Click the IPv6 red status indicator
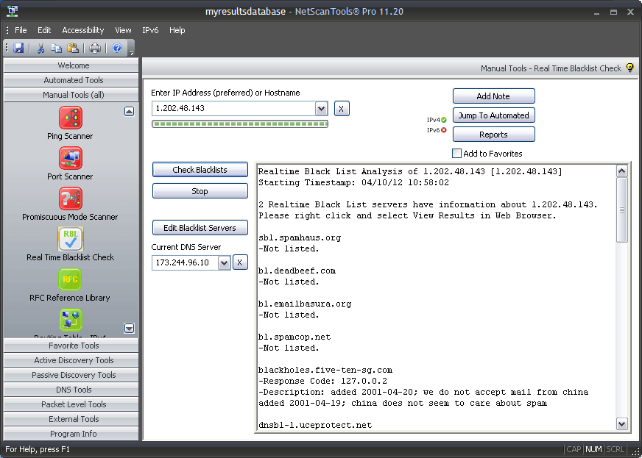 [444, 130]
